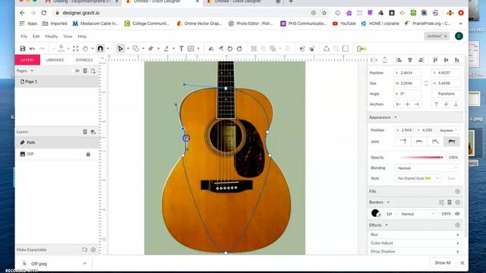The image size is (486, 273).
Task: Toggle the Snap magnet tool
Action: click(x=100, y=49)
